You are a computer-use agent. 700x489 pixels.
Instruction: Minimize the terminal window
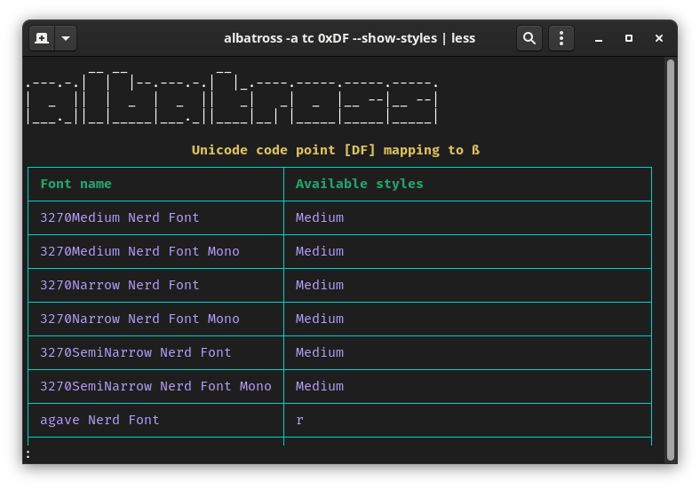[x=599, y=39]
